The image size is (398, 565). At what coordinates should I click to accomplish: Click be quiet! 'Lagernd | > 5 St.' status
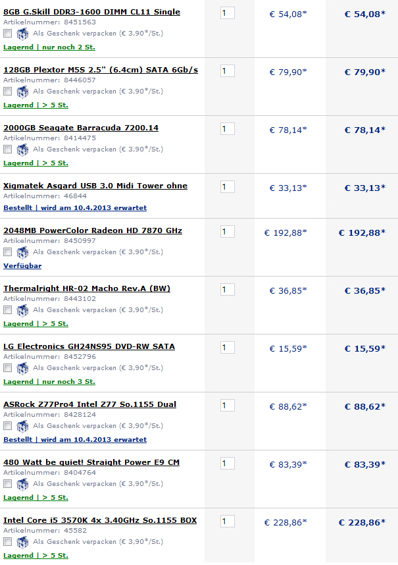36,498
